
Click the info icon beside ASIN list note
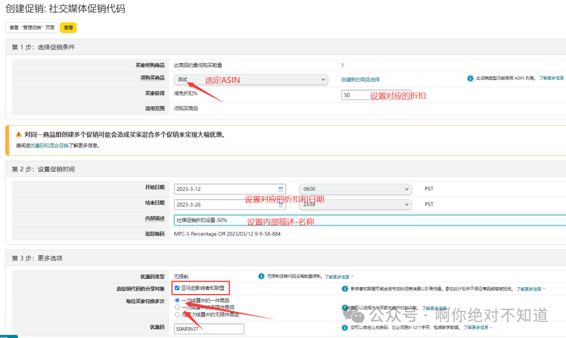[x=470, y=78]
